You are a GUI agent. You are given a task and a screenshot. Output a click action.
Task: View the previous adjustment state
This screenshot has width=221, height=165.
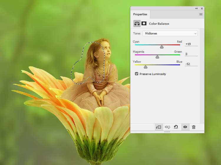(x=167, y=127)
